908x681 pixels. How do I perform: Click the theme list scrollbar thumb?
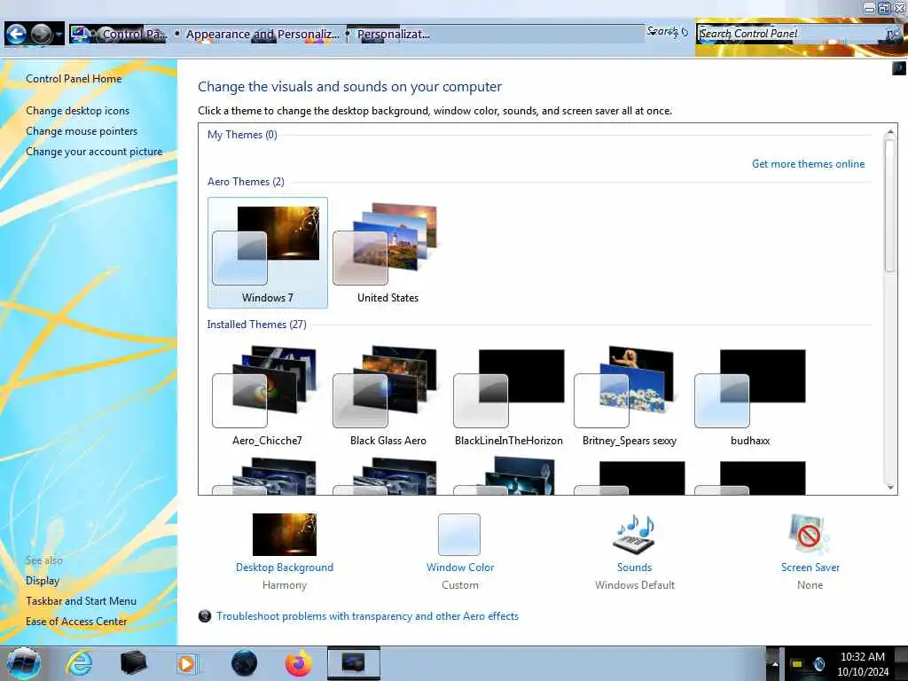[889, 206]
